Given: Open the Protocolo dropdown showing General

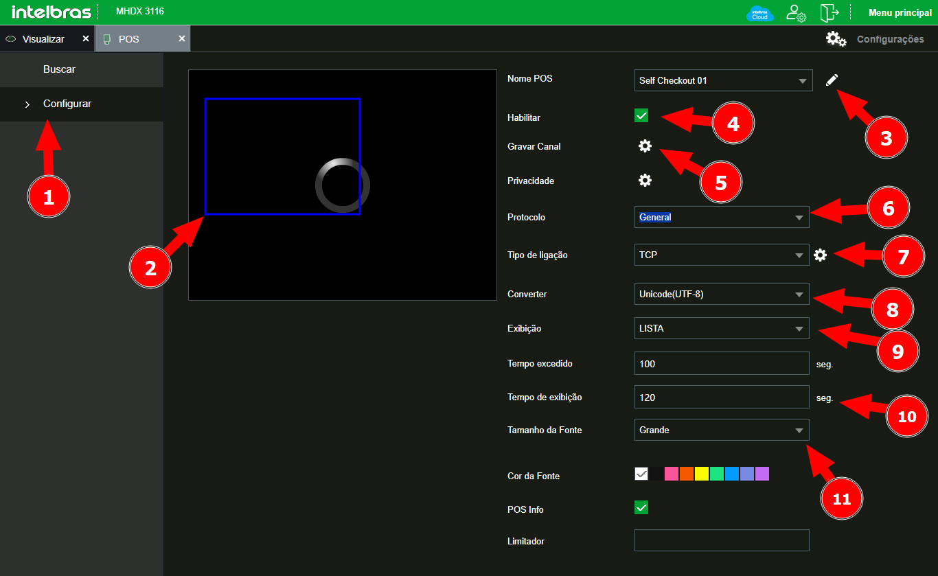Looking at the screenshot, I should [x=722, y=217].
